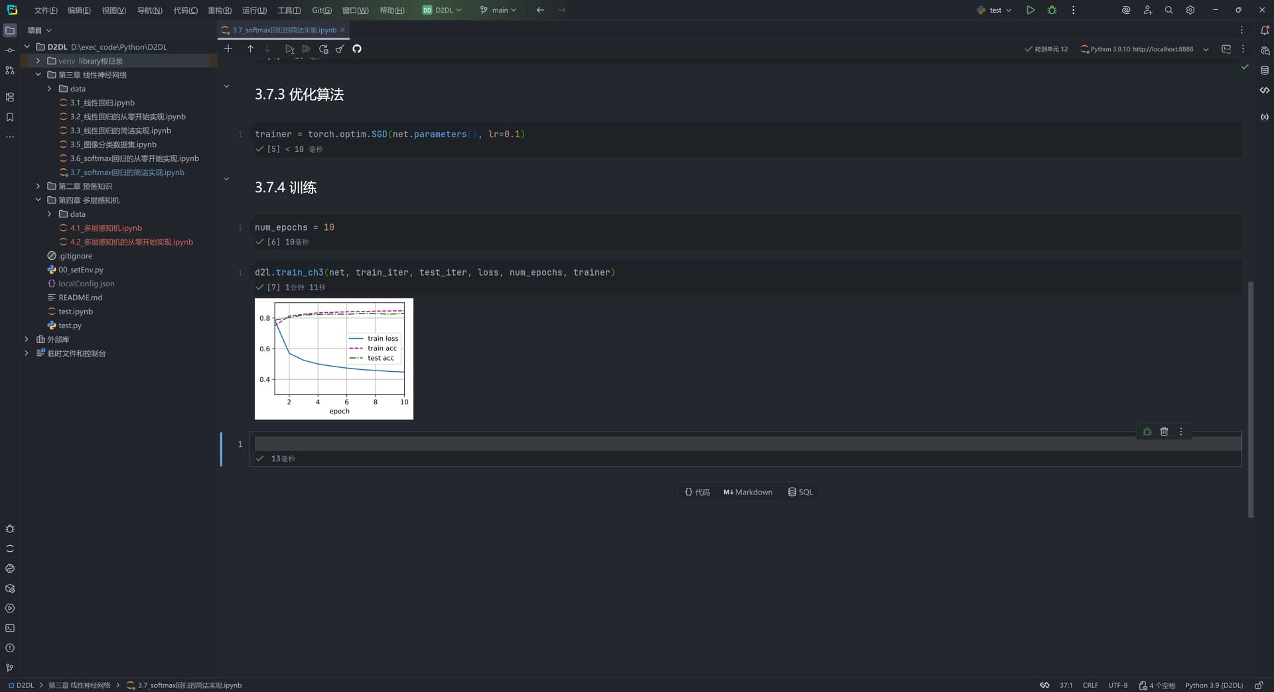
Task: Select the 3.7_softmax notebook editor tab
Action: tap(283, 30)
